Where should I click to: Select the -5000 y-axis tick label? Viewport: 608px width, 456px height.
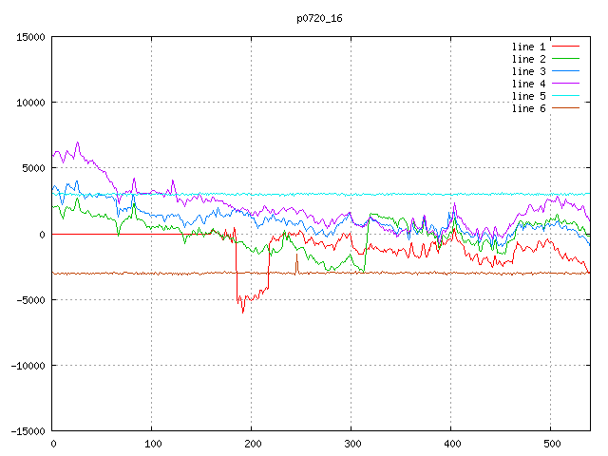(x=30, y=299)
